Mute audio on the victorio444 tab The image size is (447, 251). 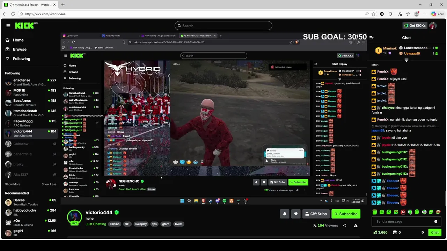click(x=12, y=5)
